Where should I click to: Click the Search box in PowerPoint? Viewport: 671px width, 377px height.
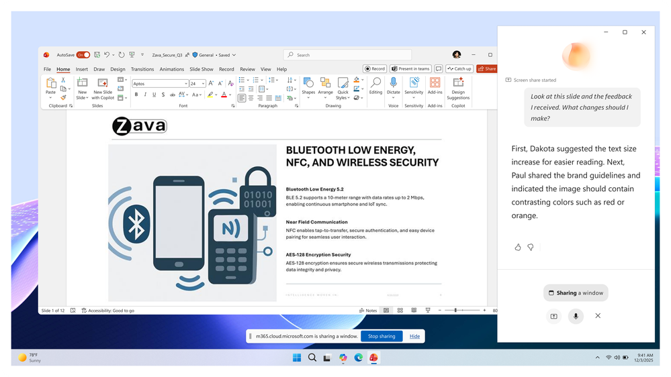(347, 55)
